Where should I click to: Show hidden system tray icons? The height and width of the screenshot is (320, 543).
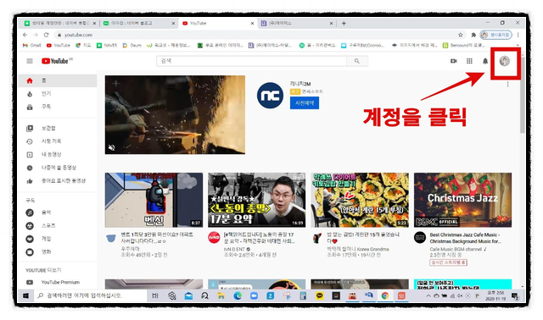point(428,295)
